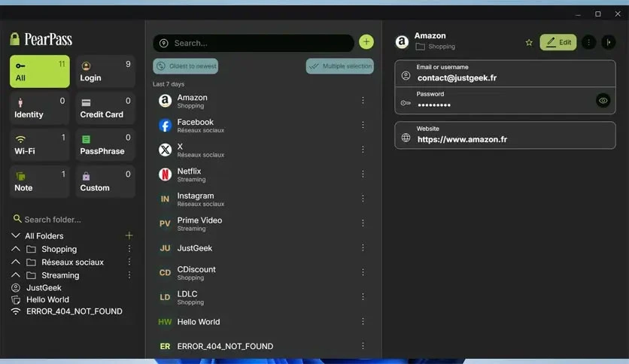
Task: Select JustGeek item in folder tree
Action: coord(44,288)
